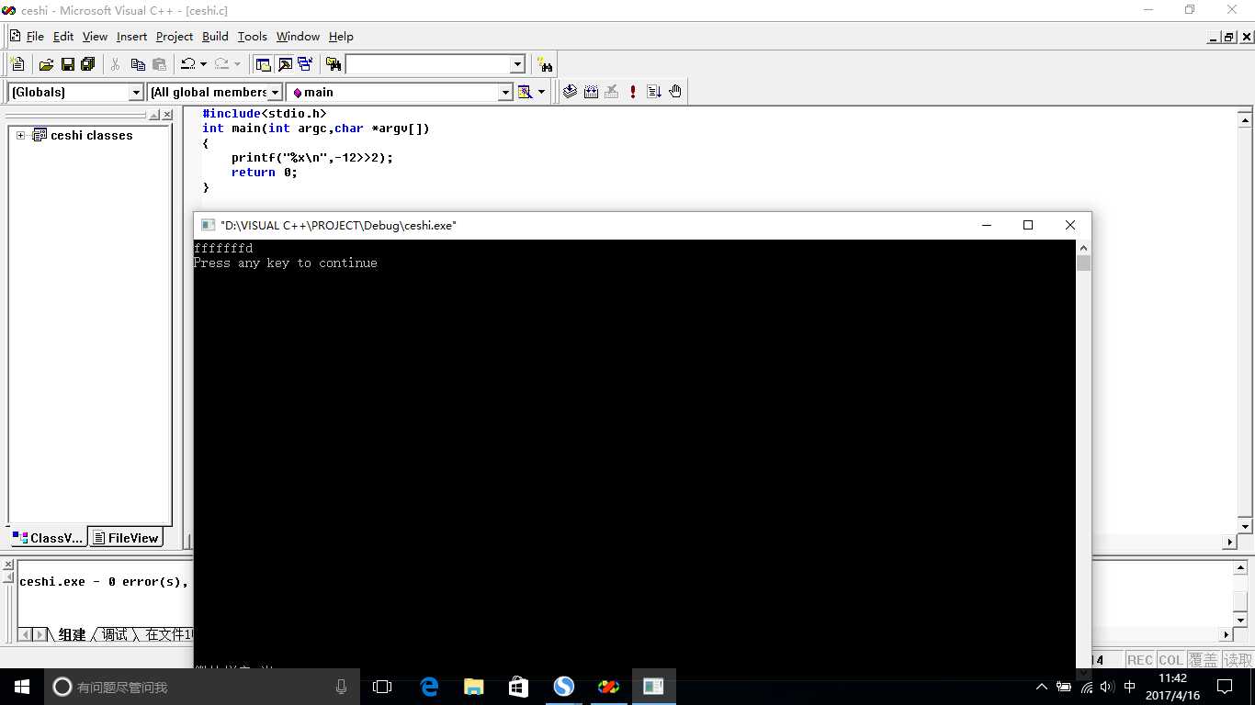Image resolution: width=1255 pixels, height=705 pixels.
Task: Open Microsoft Edge from taskbar
Action: tap(429, 687)
